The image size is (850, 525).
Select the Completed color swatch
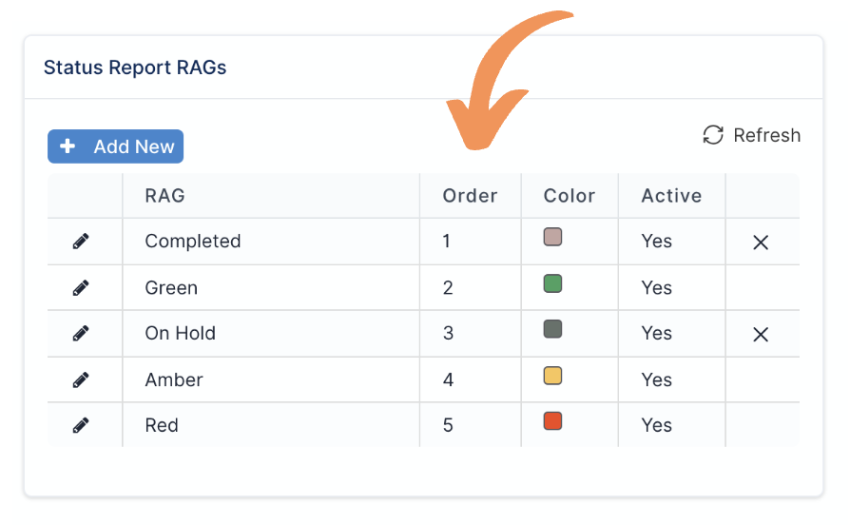click(x=552, y=237)
